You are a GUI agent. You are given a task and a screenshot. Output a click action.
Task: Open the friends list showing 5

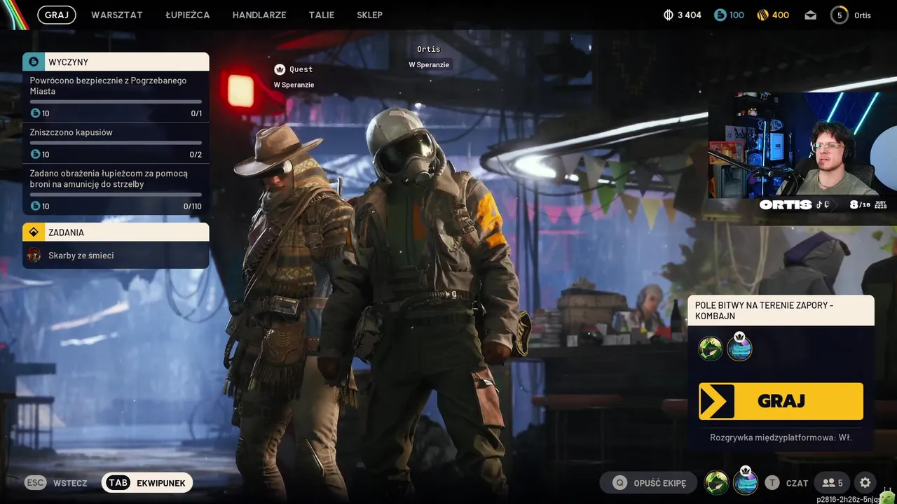click(833, 483)
